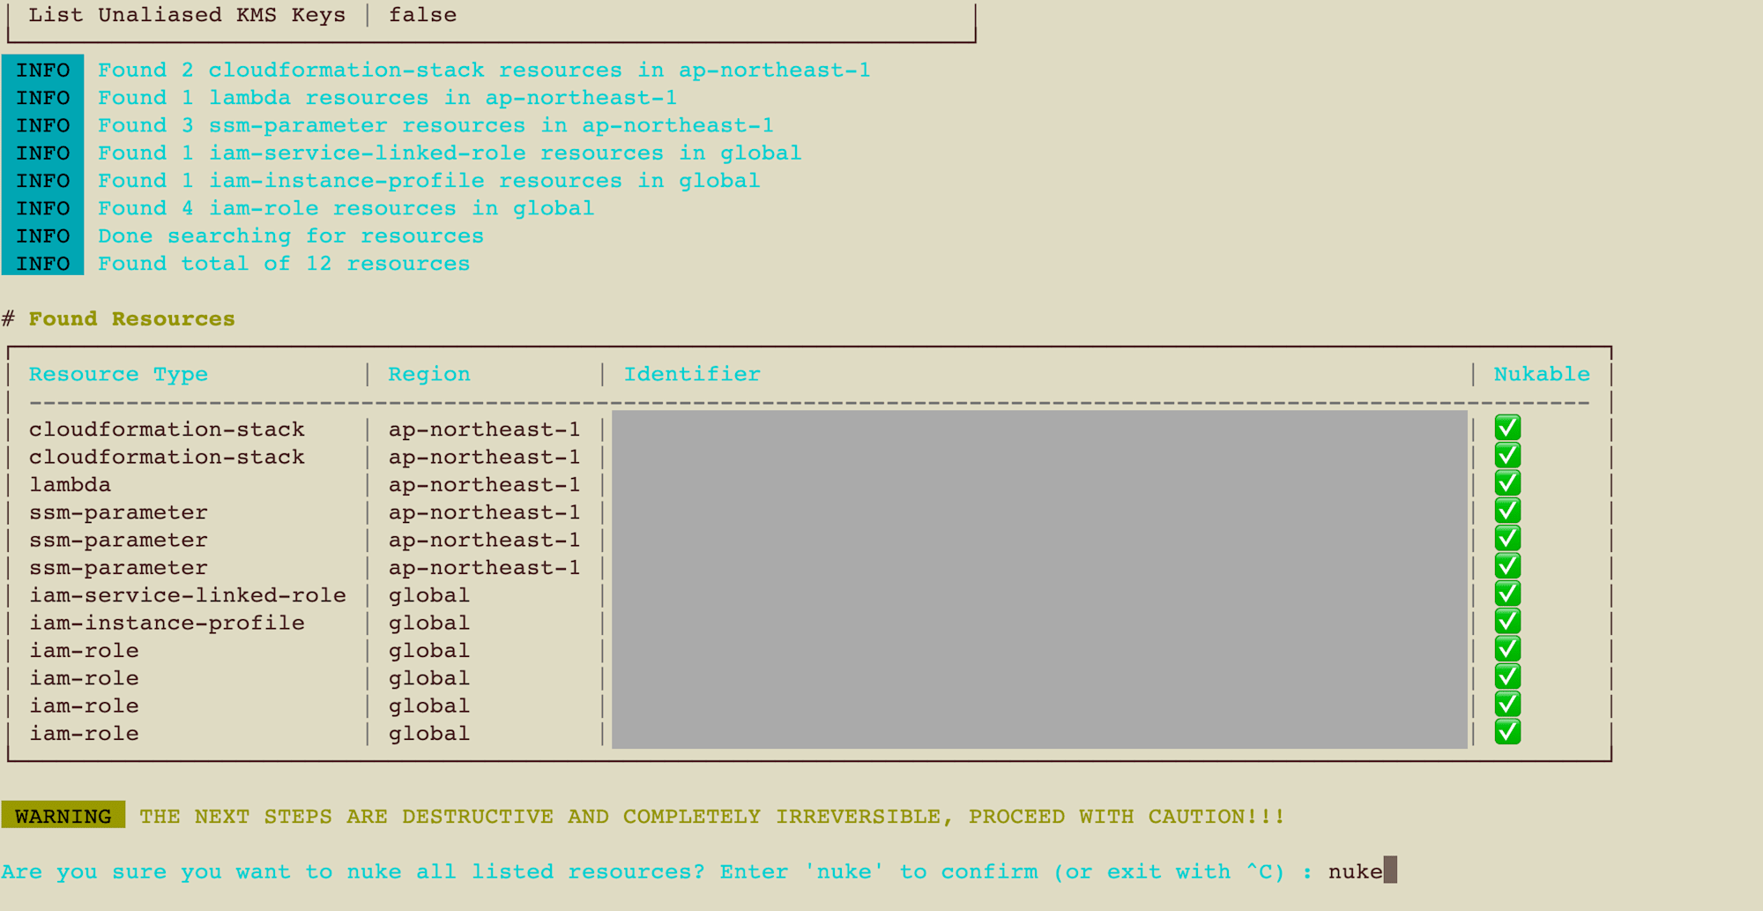Click 'List Unaliased KMS Keys' setting label
Screen dimensions: 1763x911
point(187,15)
